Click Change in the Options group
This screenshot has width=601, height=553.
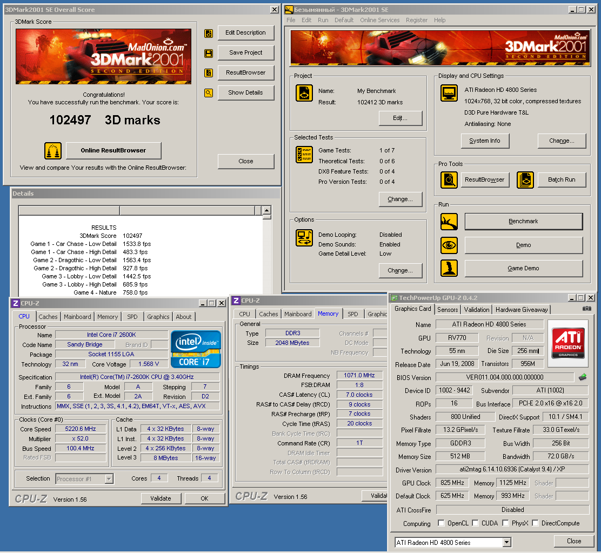pyautogui.click(x=400, y=271)
